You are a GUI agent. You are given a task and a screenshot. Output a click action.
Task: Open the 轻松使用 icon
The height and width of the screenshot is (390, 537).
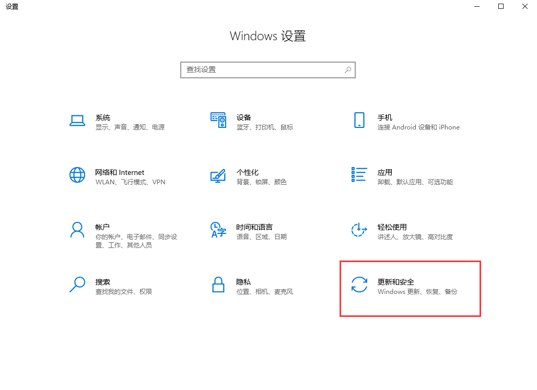(359, 230)
